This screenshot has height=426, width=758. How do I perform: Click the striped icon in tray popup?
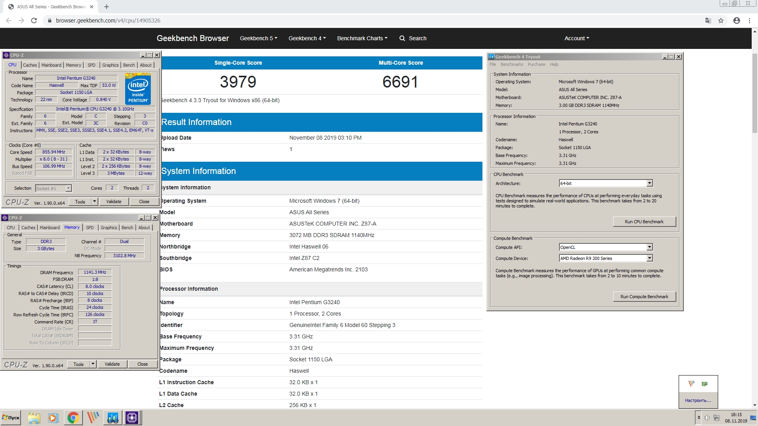691,383
